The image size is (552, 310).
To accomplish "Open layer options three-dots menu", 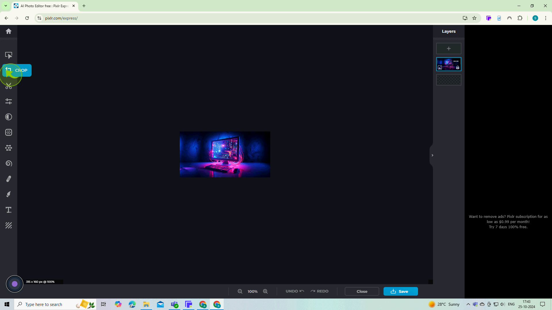I will pyautogui.click(x=456, y=61).
